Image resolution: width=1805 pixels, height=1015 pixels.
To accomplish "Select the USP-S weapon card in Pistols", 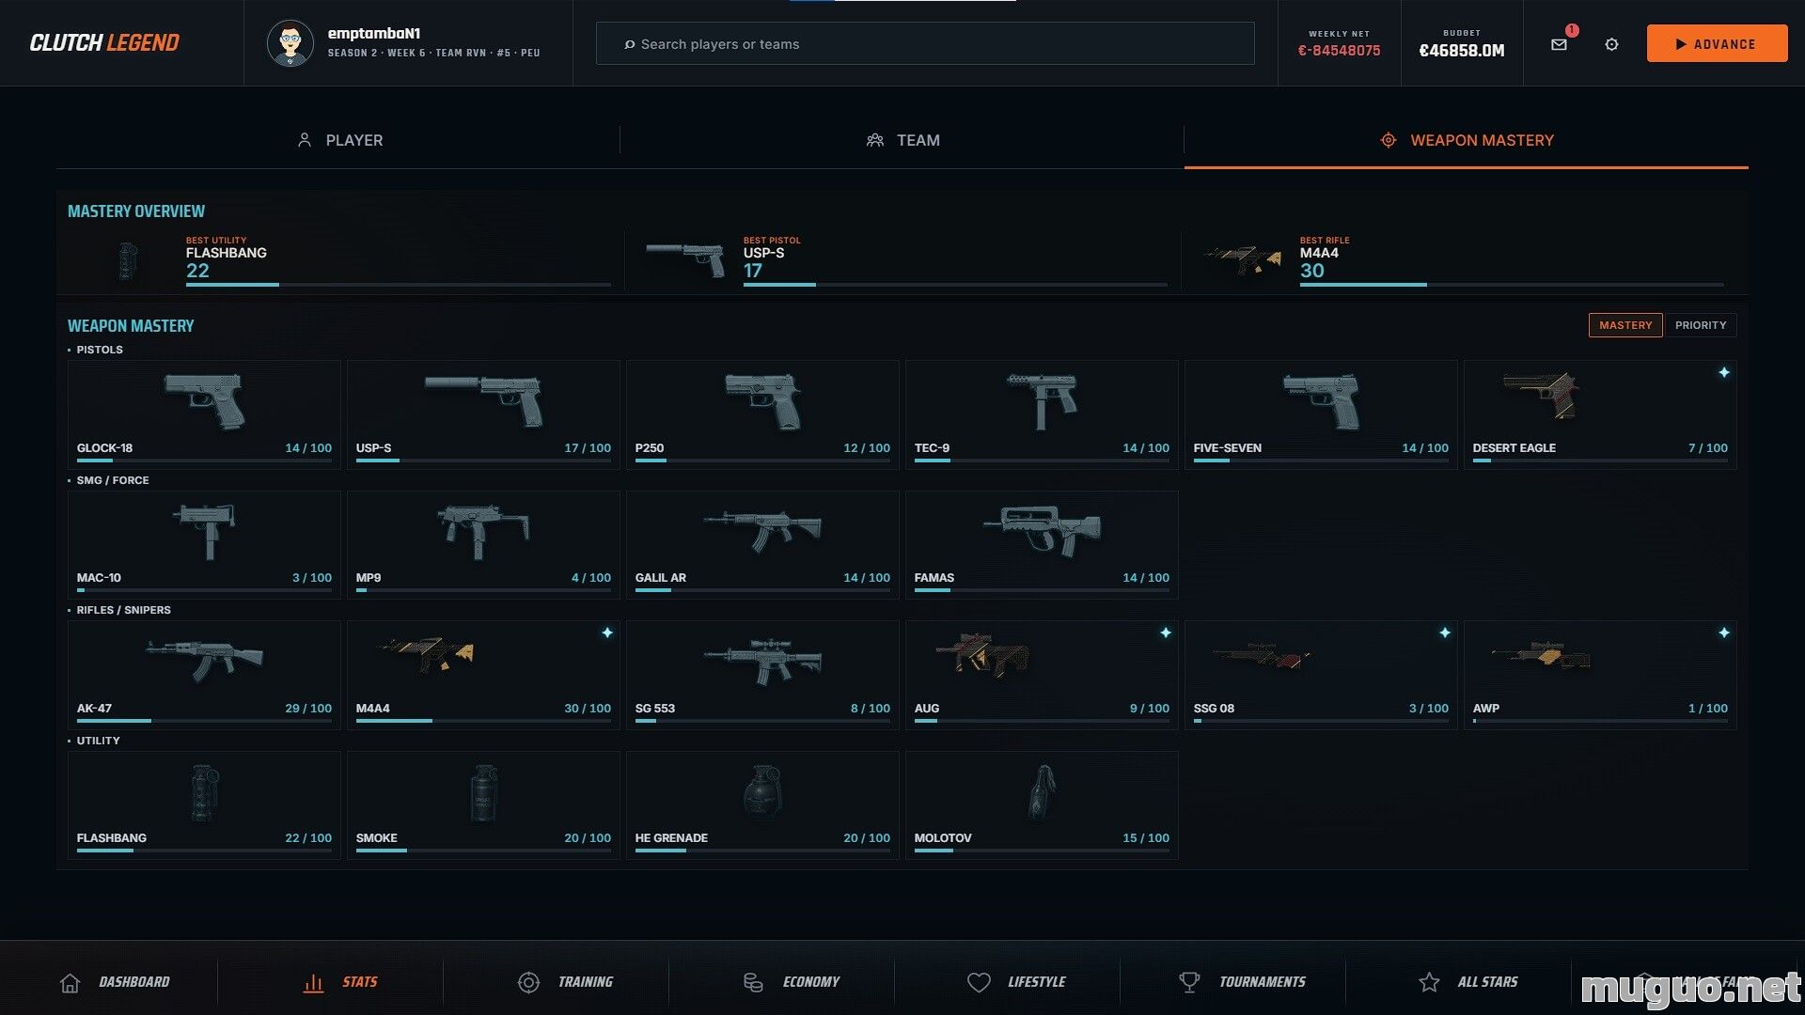I will pyautogui.click(x=483, y=414).
